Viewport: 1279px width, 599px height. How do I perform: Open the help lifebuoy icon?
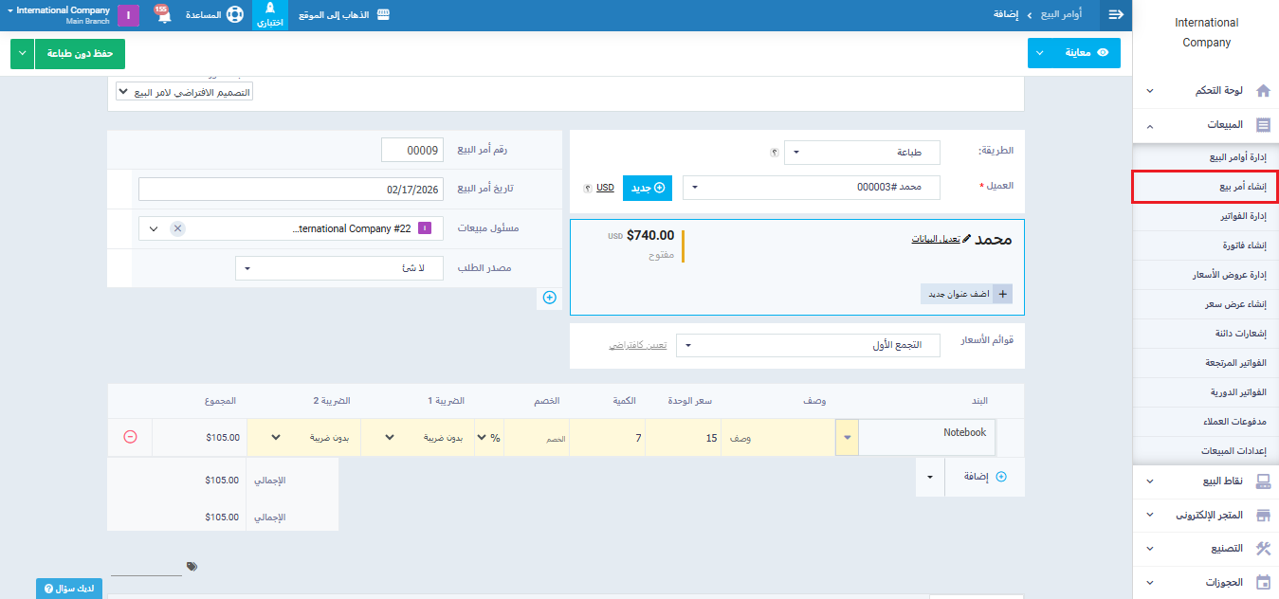tap(235, 15)
